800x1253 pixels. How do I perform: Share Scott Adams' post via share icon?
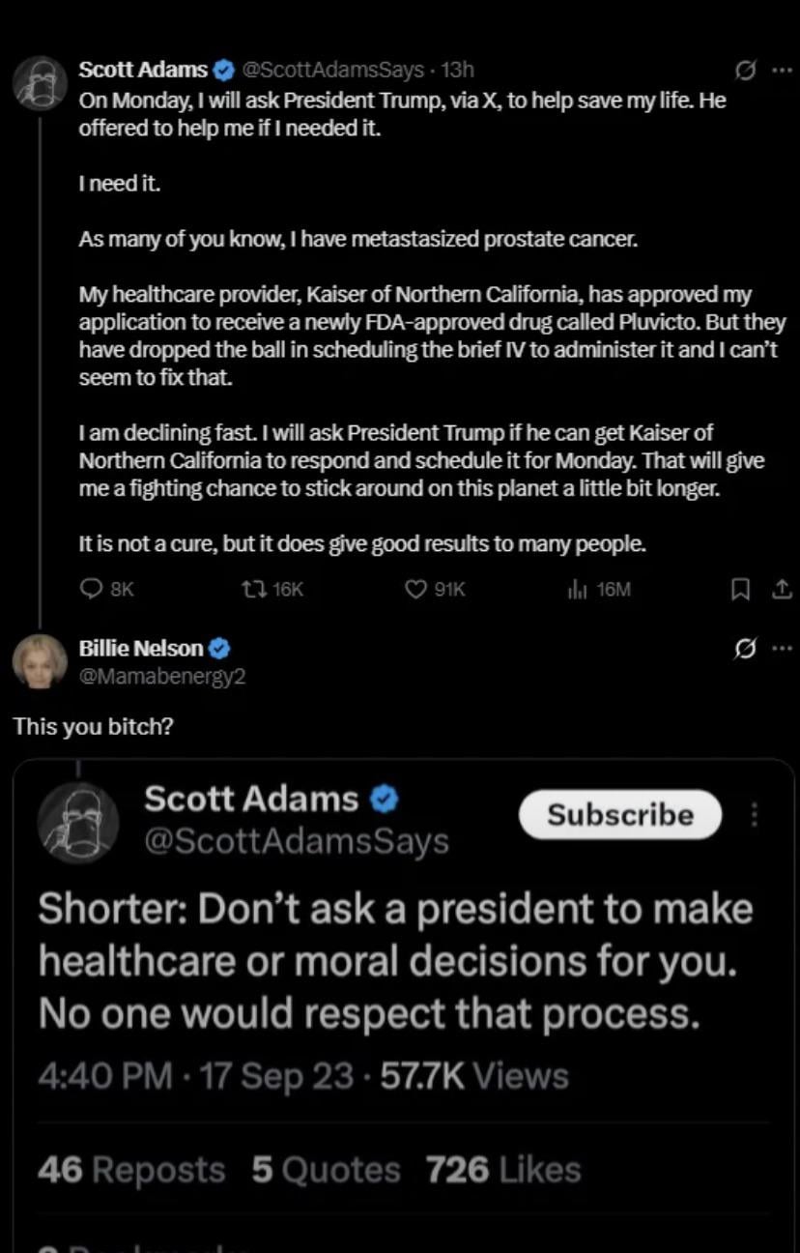pyautogui.click(x=780, y=588)
